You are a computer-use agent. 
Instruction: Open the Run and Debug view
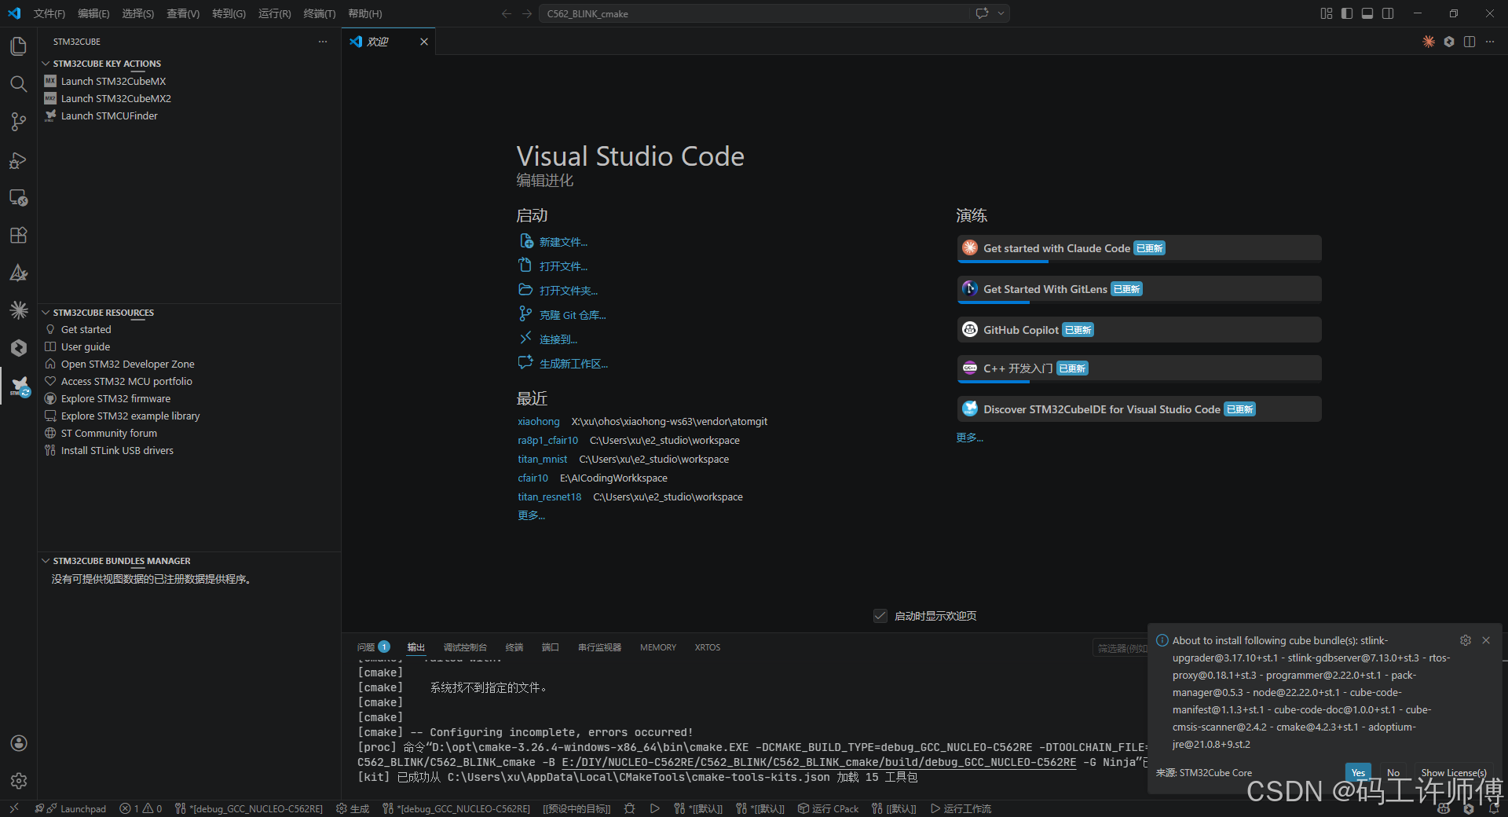18,159
